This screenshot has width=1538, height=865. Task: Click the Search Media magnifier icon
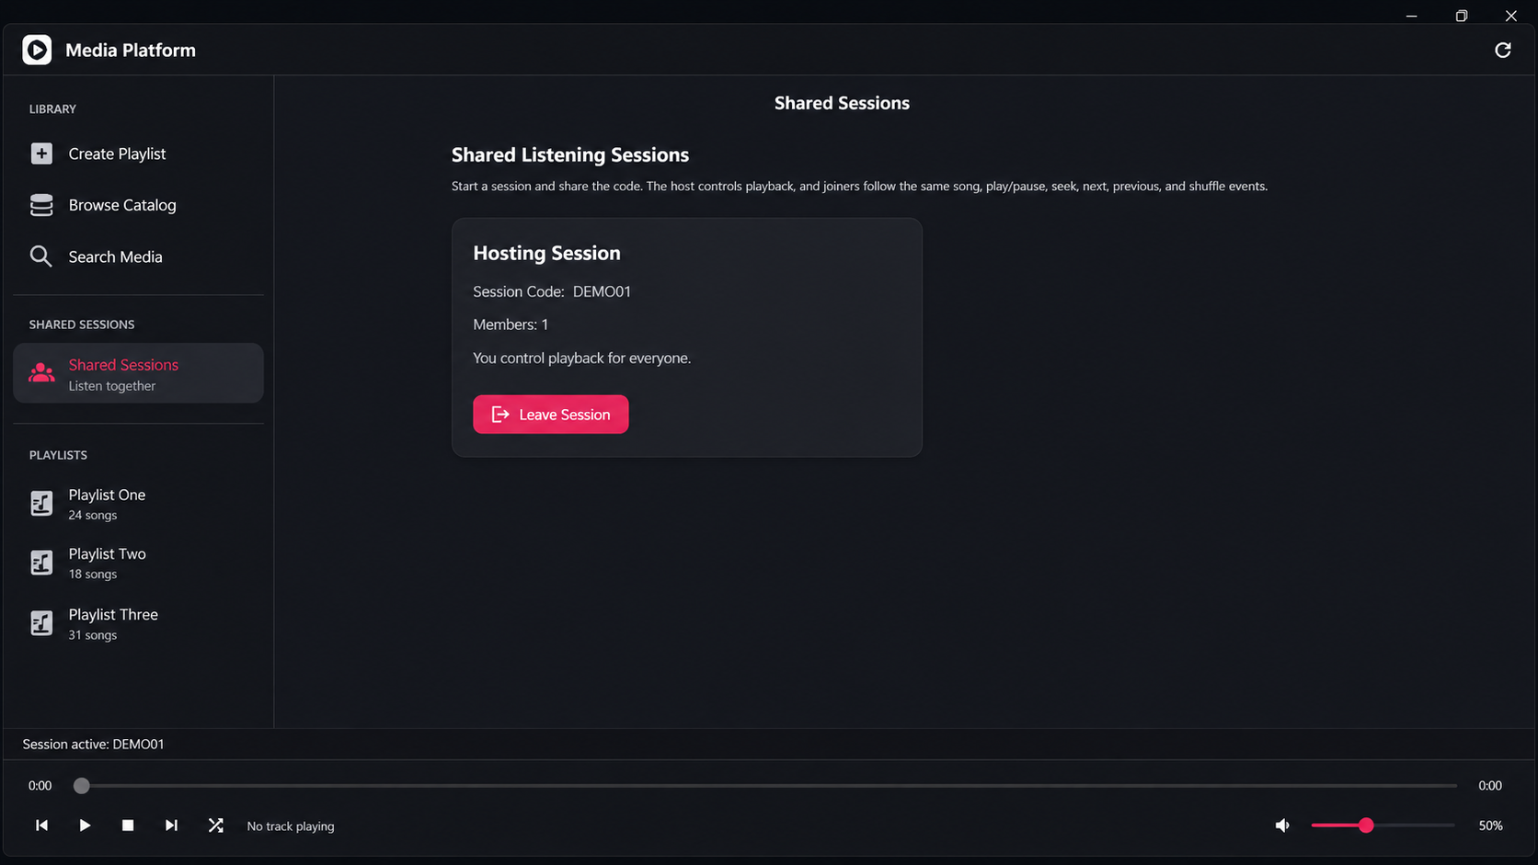pos(40,256)
